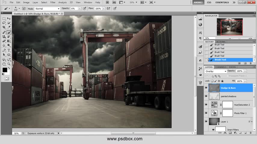Select the Blur tool
This screenshot has height=144, width=257.
pos(4,45)
